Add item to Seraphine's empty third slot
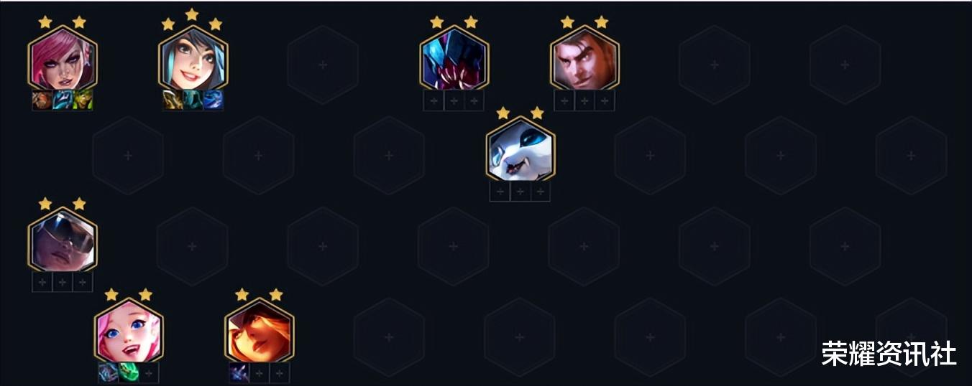 pyautogui.click(x=149, y=372)
